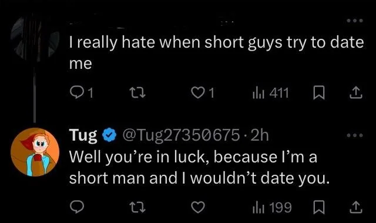Open the @Tug27350675 handle link
Viewport: 376px width, 223px height.
(x=181, y=135)
